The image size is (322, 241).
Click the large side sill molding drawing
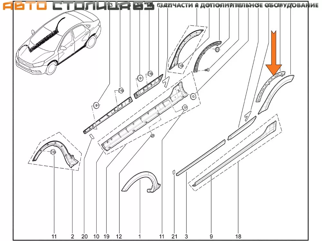pos(145,116)
